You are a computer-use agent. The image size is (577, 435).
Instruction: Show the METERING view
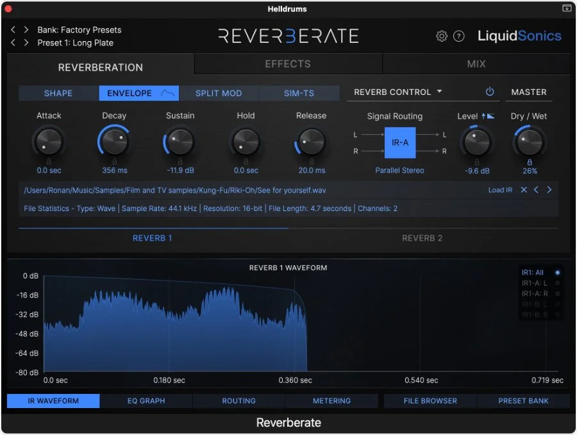[332, 401]
